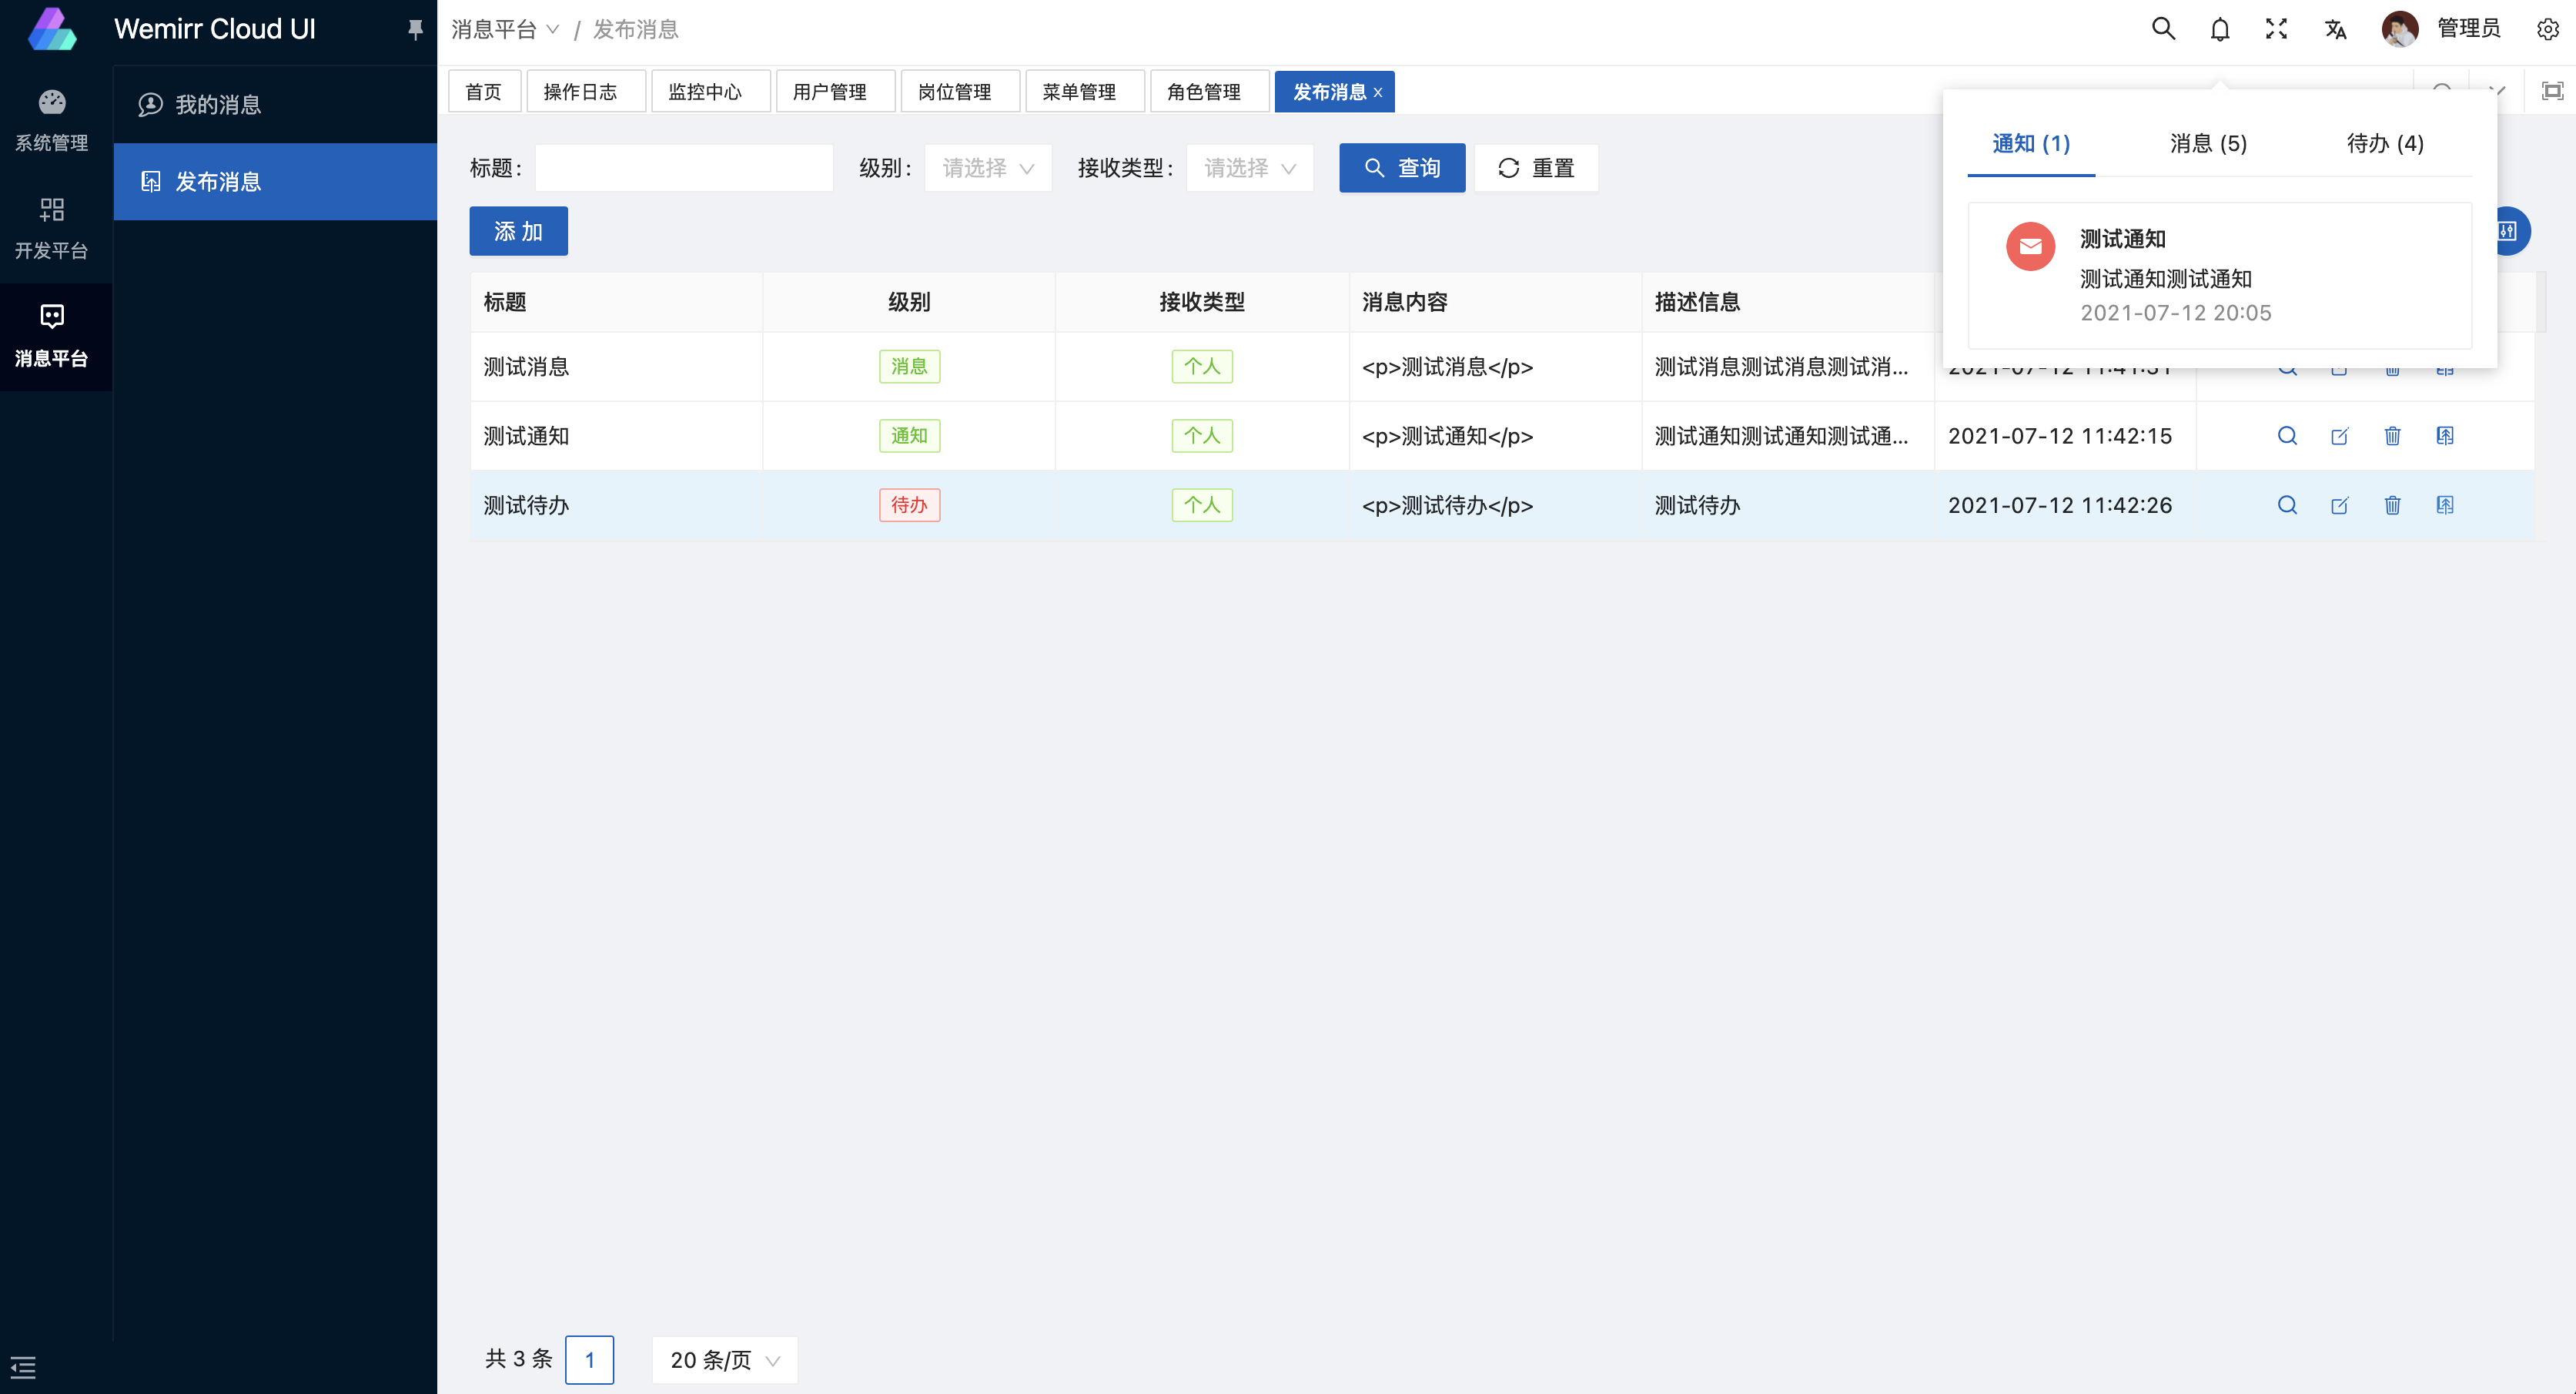2576x1394 pixels.
Task: Open the 级别 dropdown selector
Action: pos(987,168)
